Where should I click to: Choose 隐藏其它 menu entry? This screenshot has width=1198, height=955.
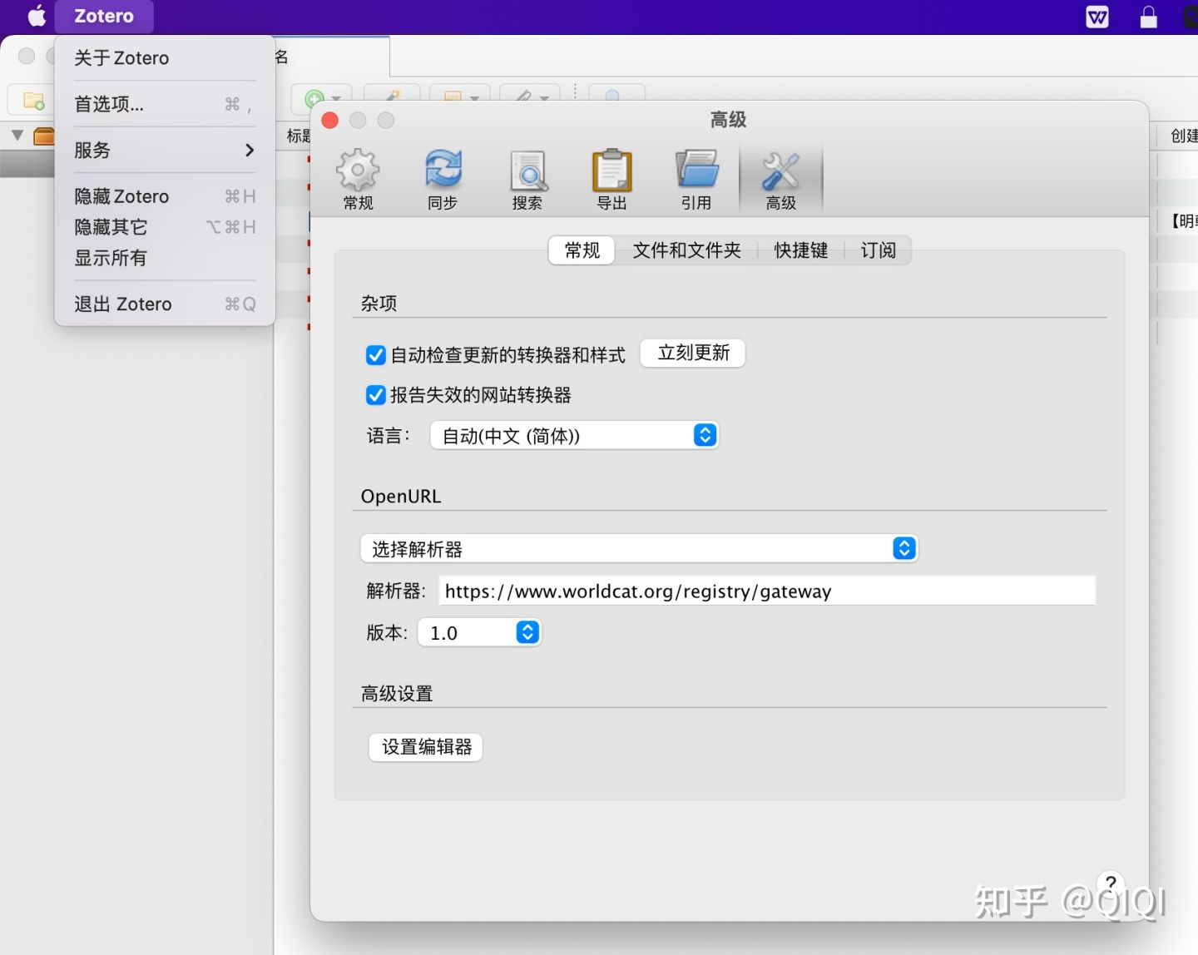[x=165, y=227]
